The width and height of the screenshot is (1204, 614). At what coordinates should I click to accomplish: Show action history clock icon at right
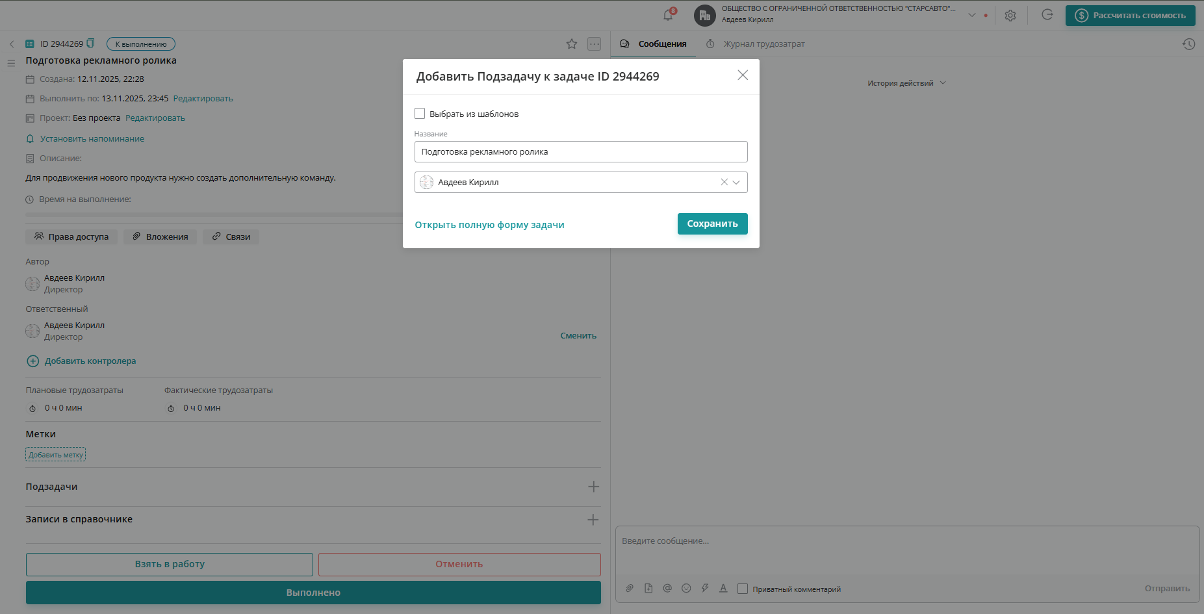(x=1188, y=44)
